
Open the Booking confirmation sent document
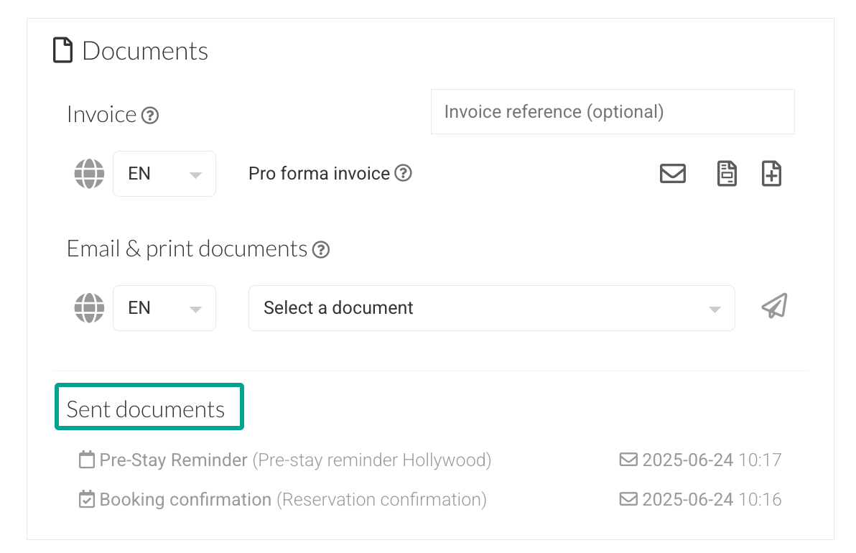(x=185, y=500)
